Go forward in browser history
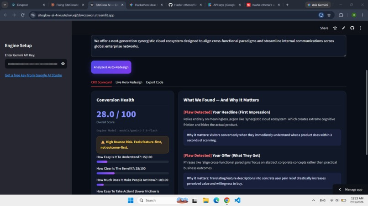 pos(14,15)
